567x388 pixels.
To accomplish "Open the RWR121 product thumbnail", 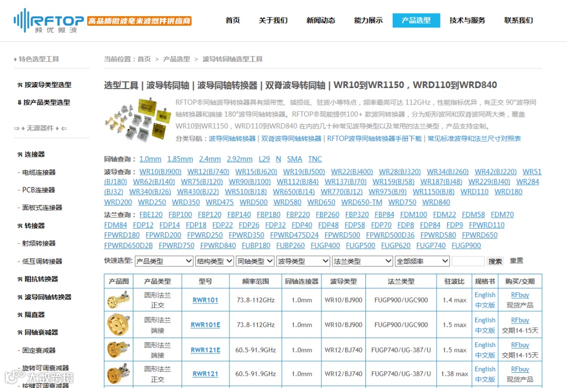I will click(119, 374).
